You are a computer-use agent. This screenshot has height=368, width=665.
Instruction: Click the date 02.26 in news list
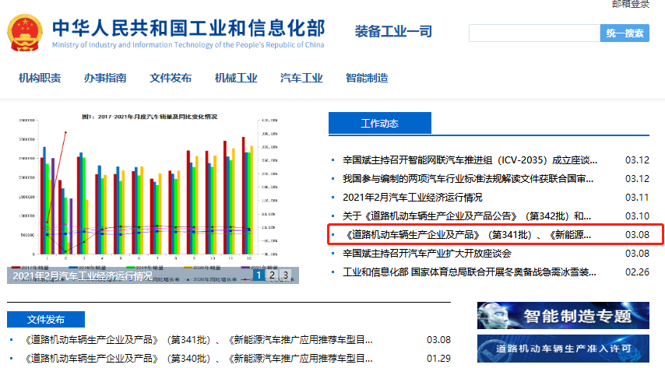[637, 272]
